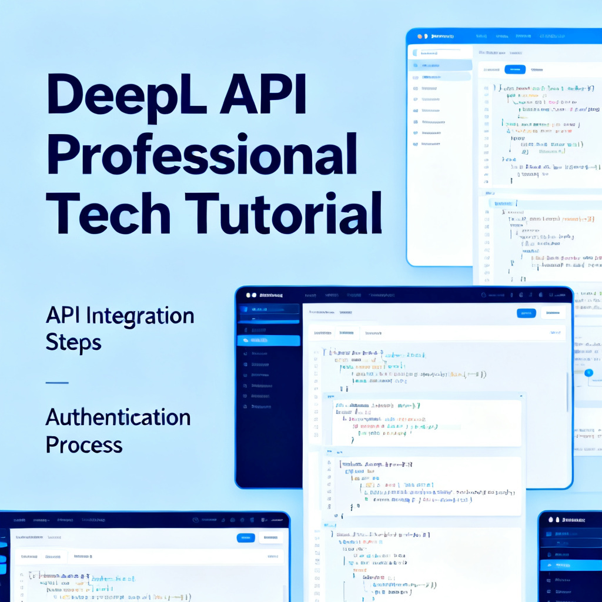Open the first tab in bottom-left window tab row
This screenshot has width=602, height=602.
pos(29,556)
